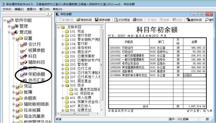The height and width of the screenshot is (123, 216).
Task: Click the 粘贴 toolbar icon
Action: (x=174, y=20)
